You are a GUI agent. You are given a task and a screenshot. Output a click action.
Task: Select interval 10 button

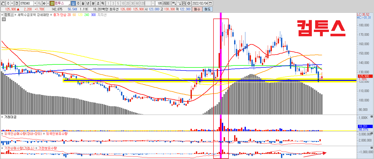123,3
